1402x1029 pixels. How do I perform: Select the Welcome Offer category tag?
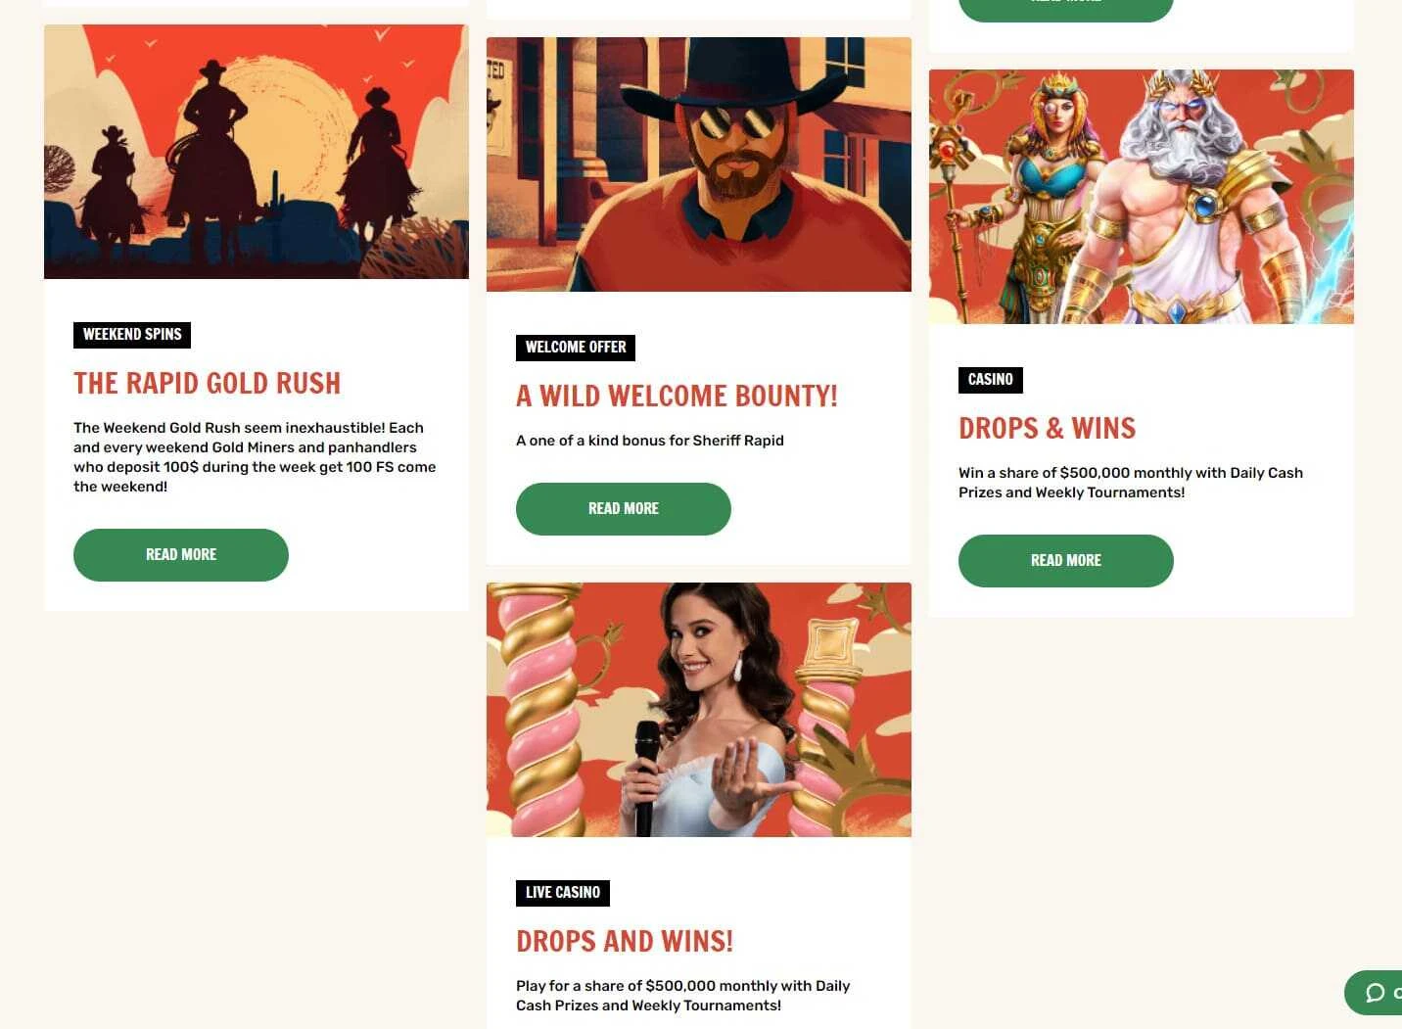[x=576, y=348]
